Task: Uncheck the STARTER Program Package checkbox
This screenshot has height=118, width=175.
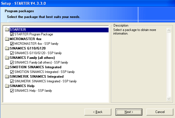Action: 12,34
